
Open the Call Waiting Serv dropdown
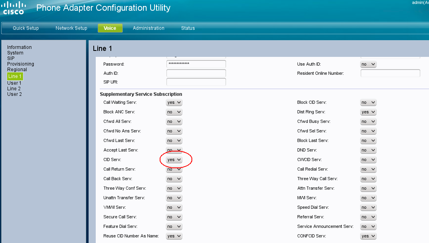pos(174,103)
